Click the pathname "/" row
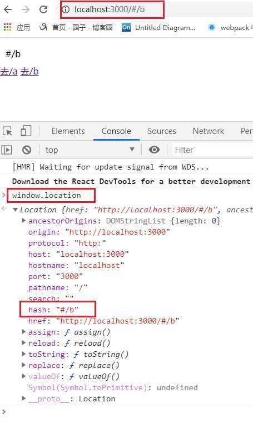Screen dimensions: 253x423 [x=58, y=287]
